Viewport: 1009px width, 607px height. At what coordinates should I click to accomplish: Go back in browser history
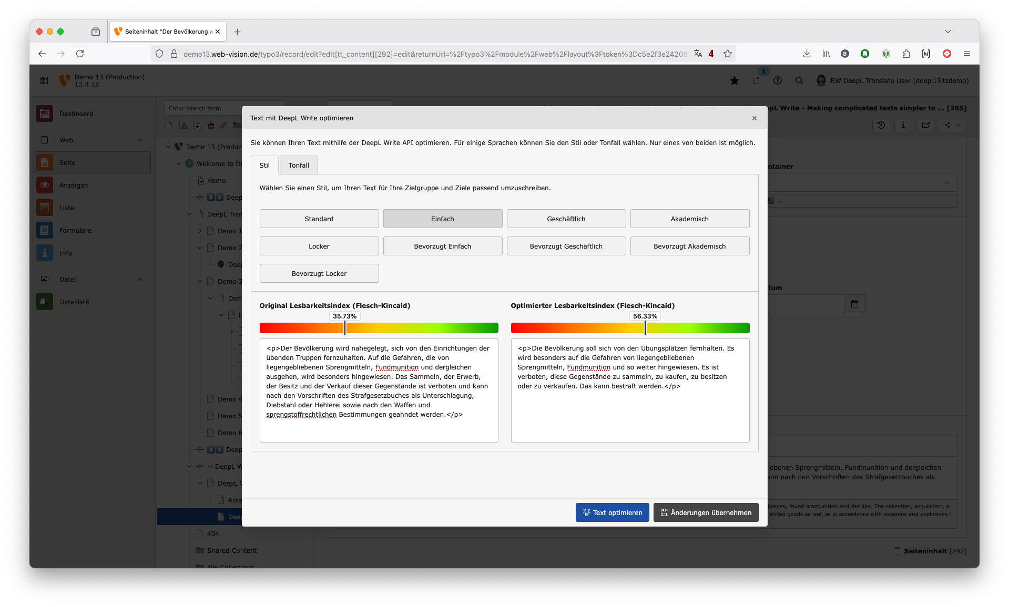[x=42, y=54]
